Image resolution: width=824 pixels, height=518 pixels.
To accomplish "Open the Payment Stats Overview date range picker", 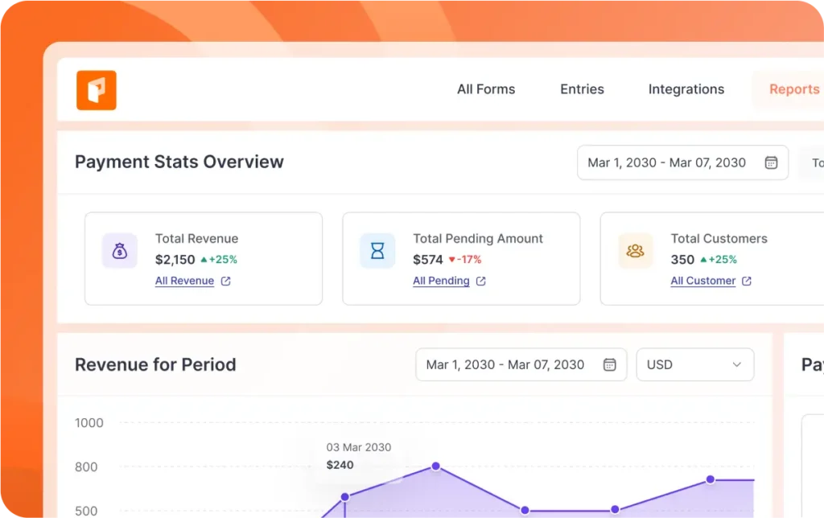I will pos(666,162).
